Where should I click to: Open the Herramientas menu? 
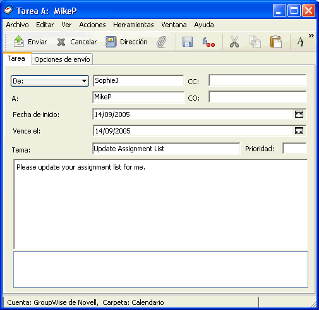tap(133, 25)
